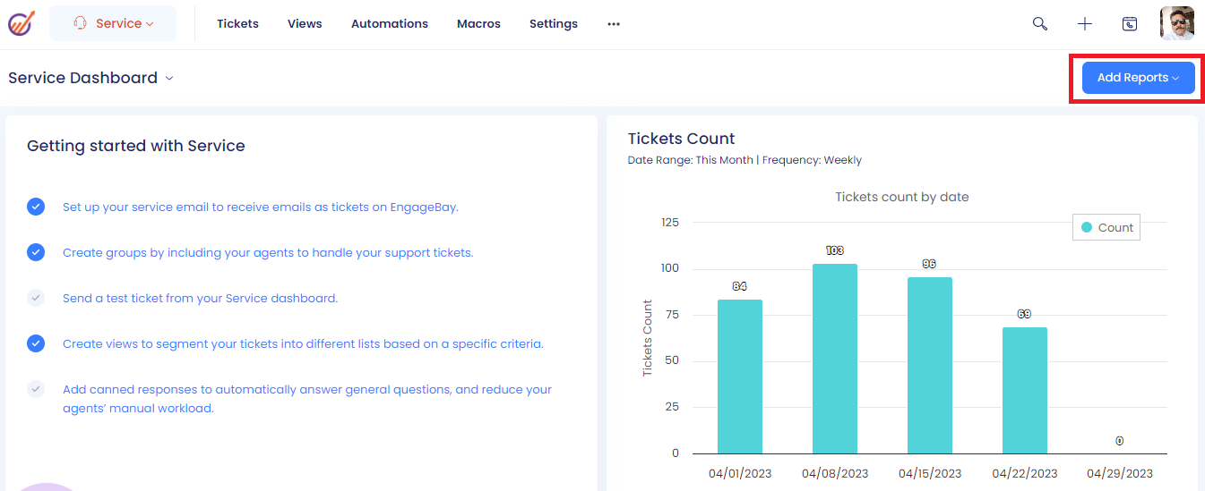1205x491 pixels.
Task: Open the user profile avatar
Action: [x=1177, y=23]
